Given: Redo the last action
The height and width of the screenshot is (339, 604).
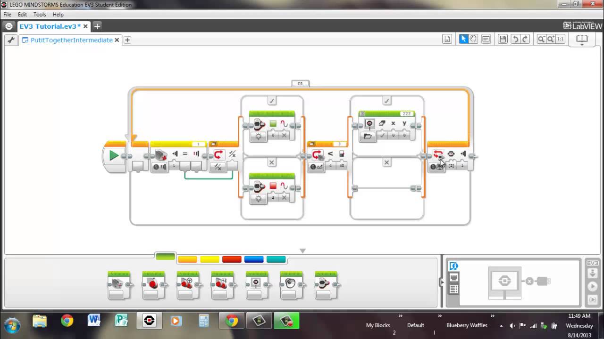Looking at the screenshot, I should coord(525,39).
